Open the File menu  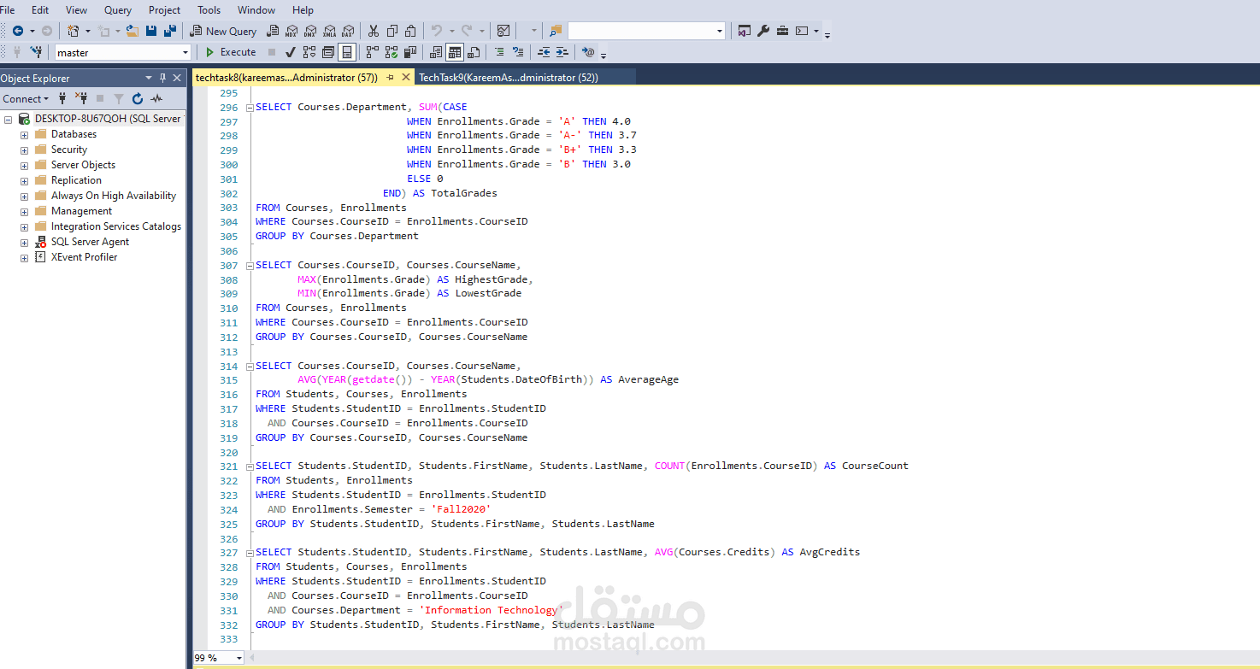(8, 10)
